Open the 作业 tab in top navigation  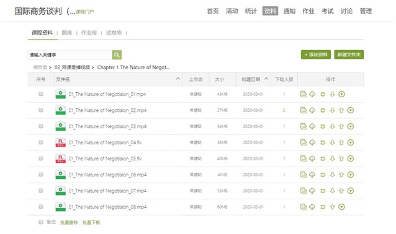pyautogui.click(x=308, y=11)
